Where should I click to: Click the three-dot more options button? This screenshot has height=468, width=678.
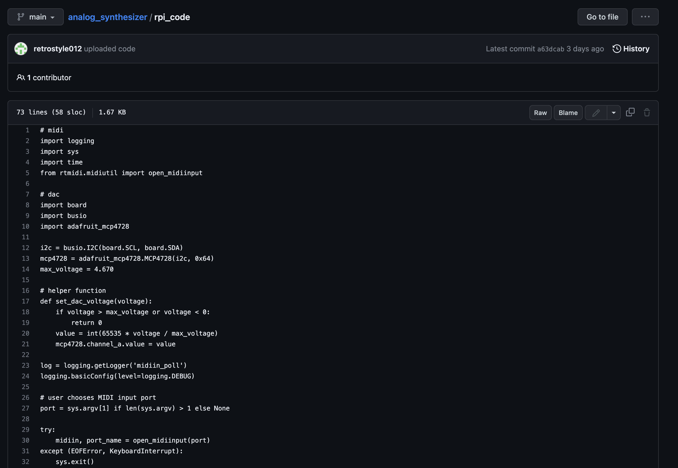click(x=645, y=17)
